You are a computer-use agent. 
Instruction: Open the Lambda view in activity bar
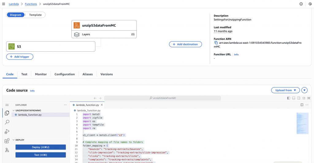(x=7, y=150)
